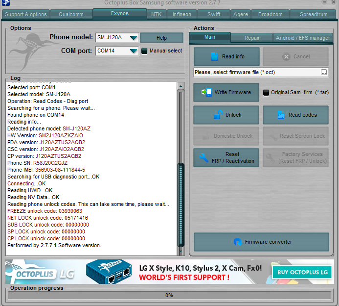Click the CP version log line

pos(45,156)
